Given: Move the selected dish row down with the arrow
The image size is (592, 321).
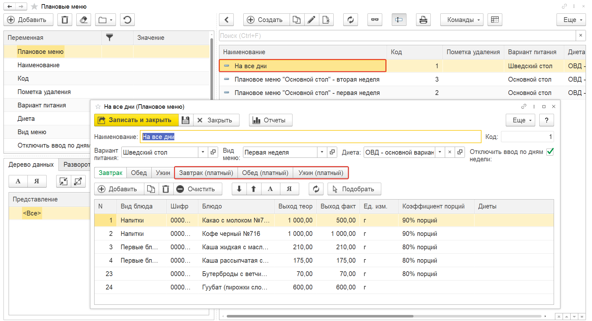Looking at the screenshot, I should pyautogui.click(x=239, y=189).
